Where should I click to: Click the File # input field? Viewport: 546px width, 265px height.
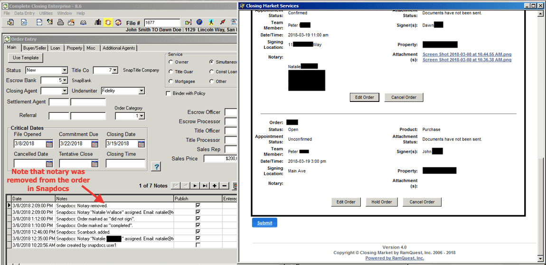click(162, 23)
